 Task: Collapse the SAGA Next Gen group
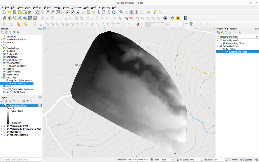click(218, 46)
